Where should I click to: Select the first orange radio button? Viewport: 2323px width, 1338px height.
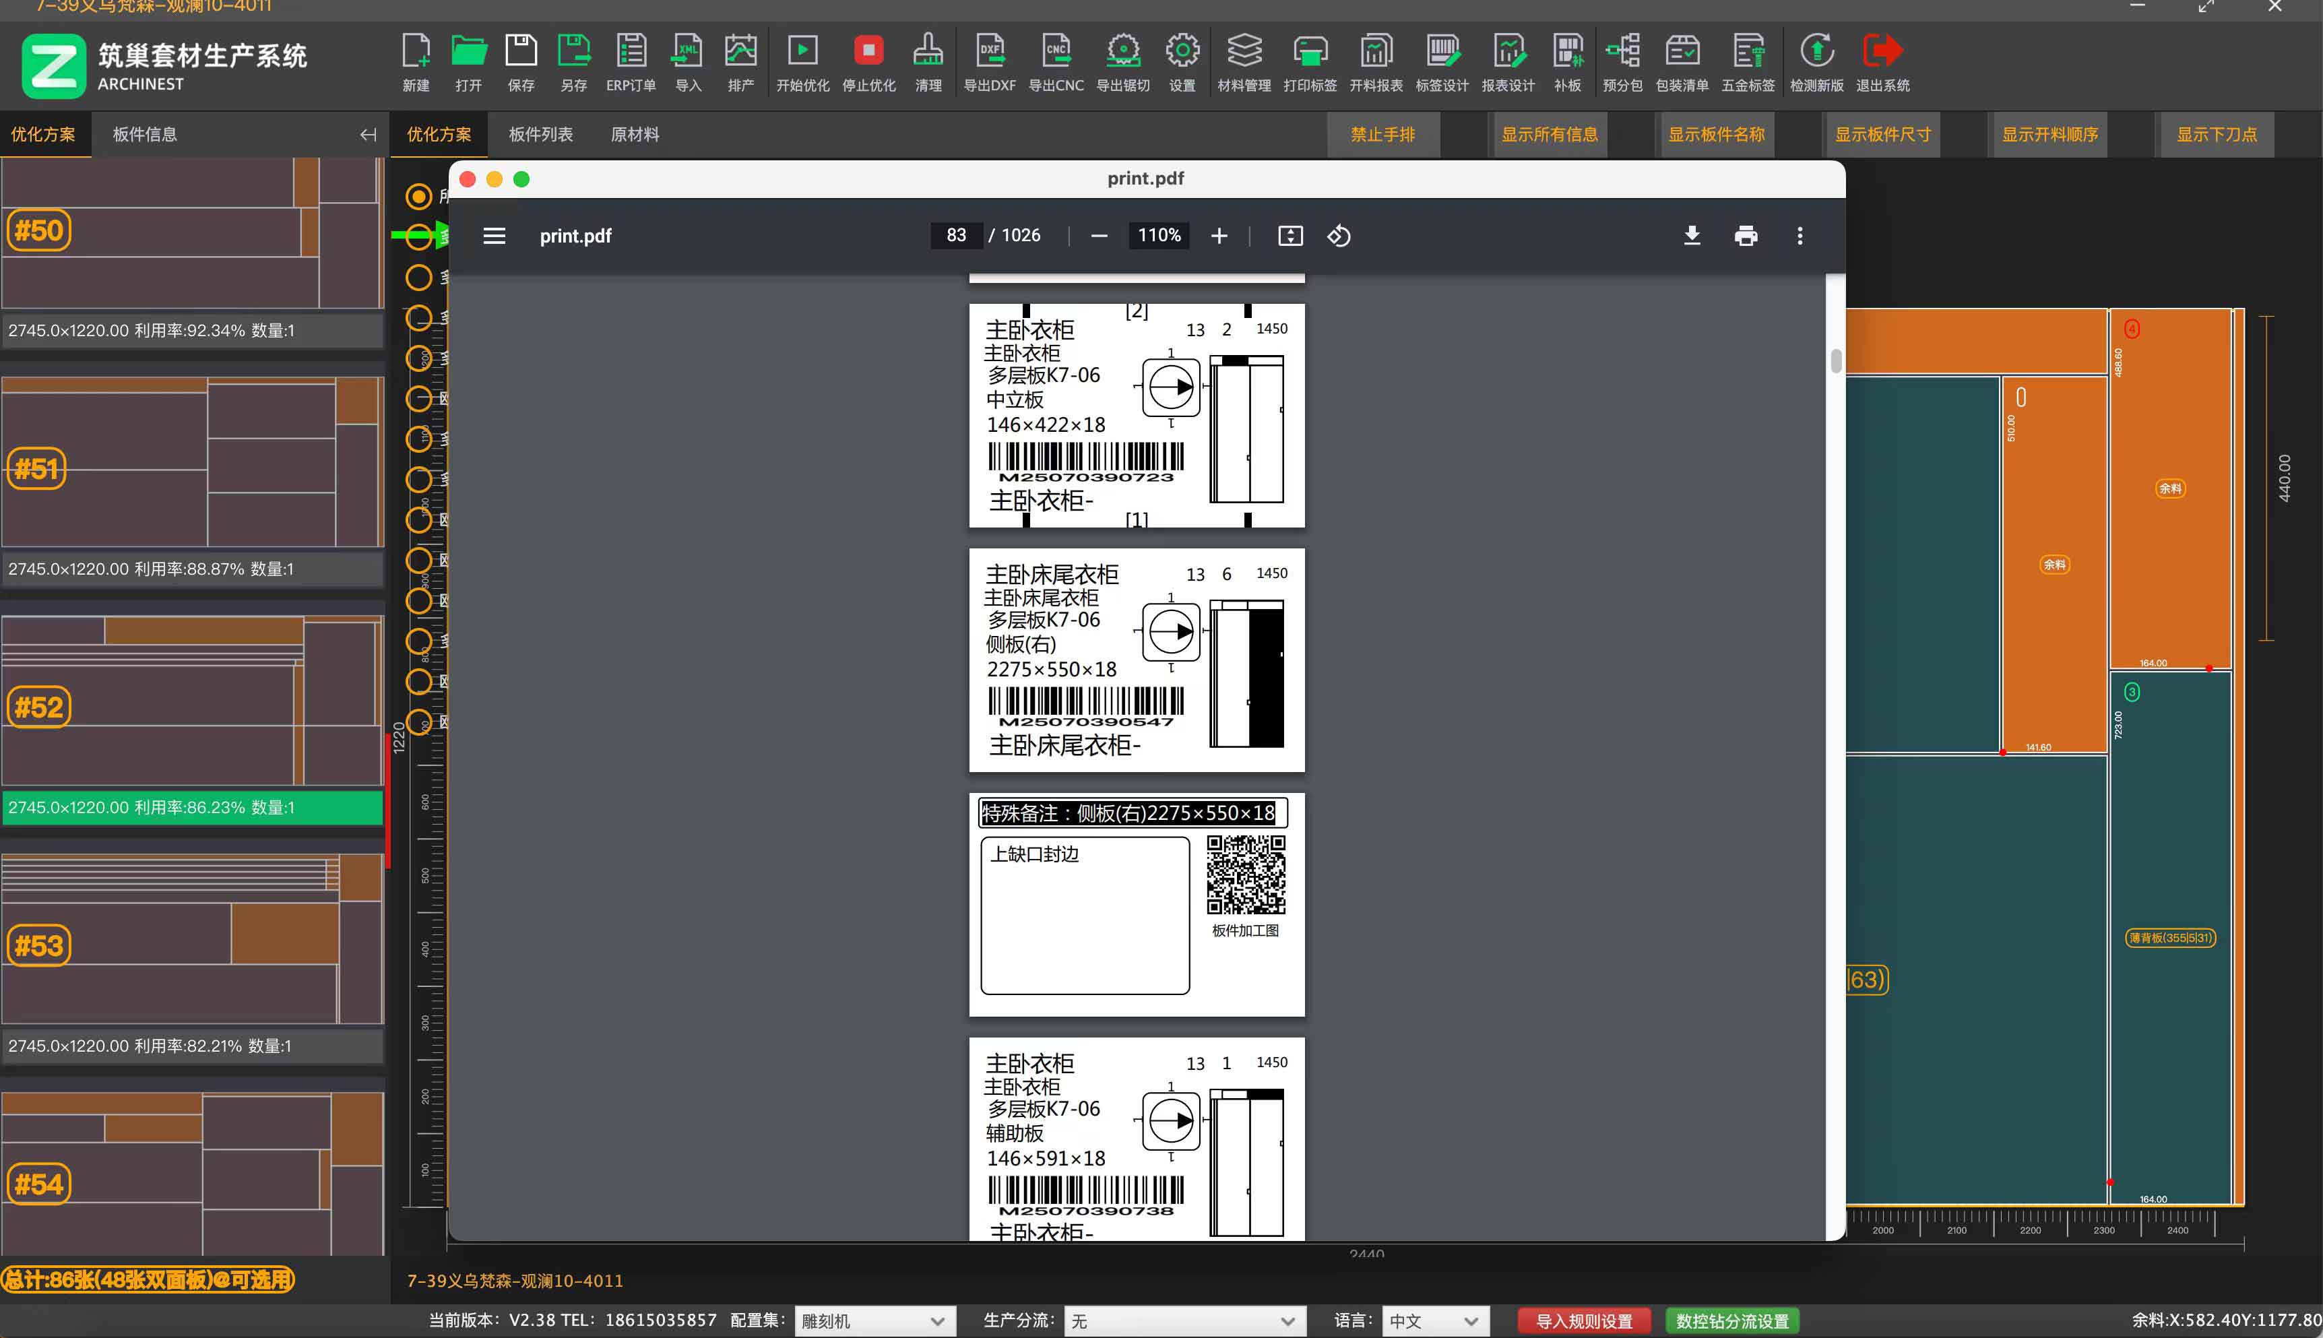pyautogui.click(x=419, y=196)
